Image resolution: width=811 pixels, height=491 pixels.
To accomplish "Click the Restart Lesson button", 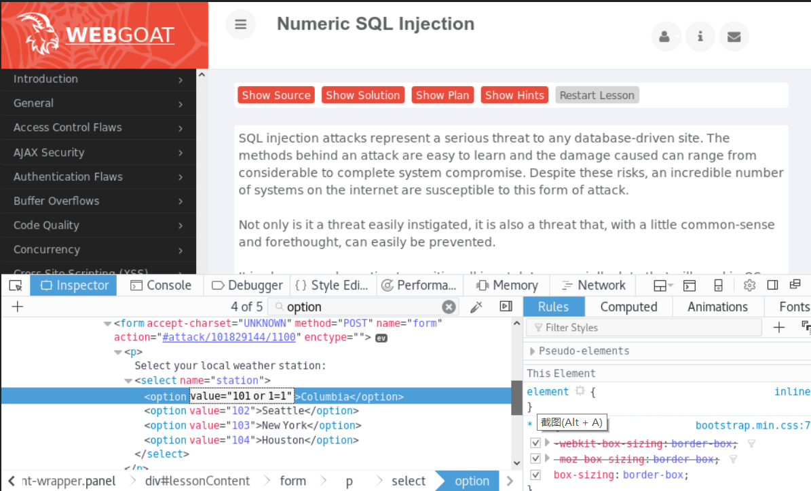I will pos(597,95).
